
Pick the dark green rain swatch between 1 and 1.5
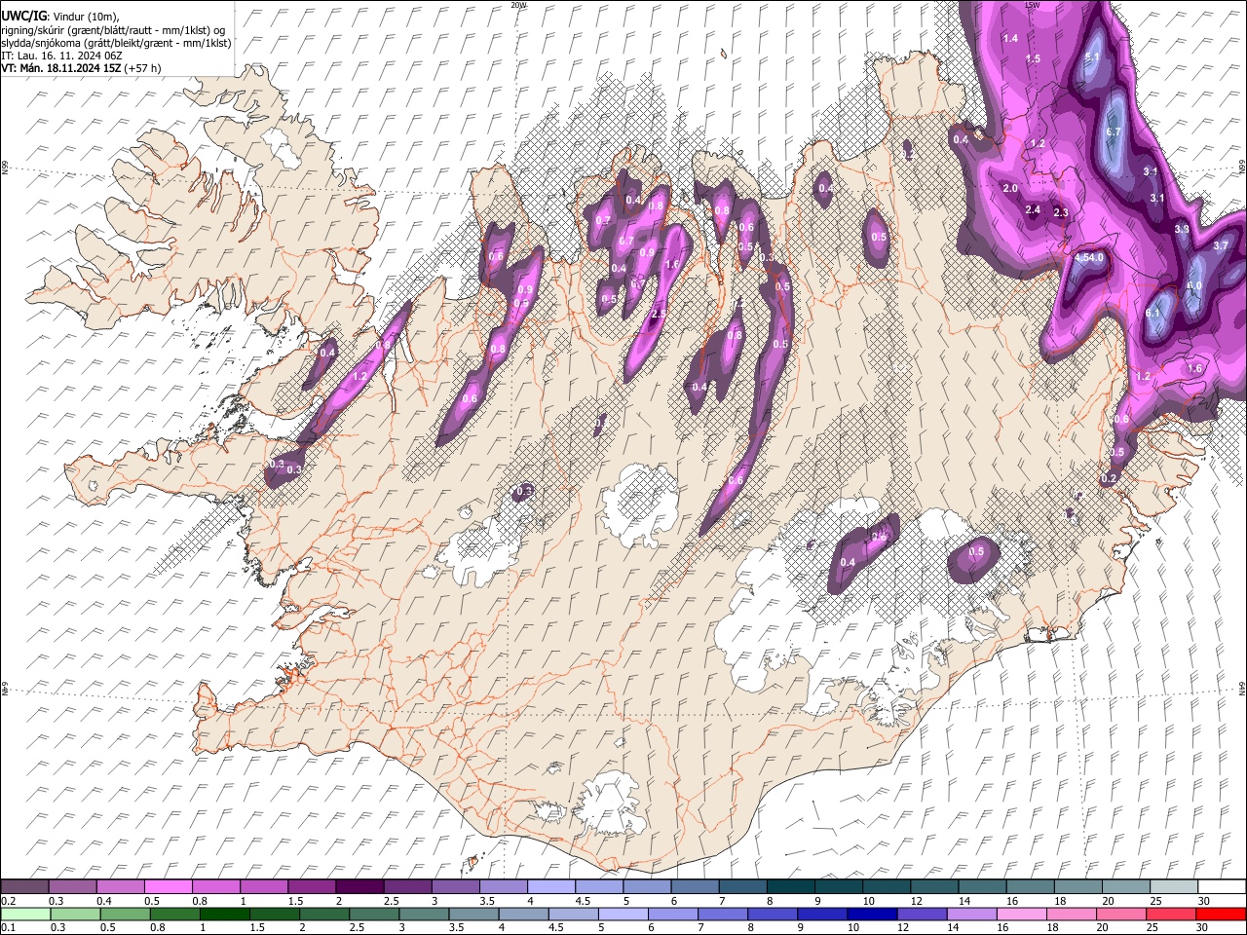coord(224,915)
